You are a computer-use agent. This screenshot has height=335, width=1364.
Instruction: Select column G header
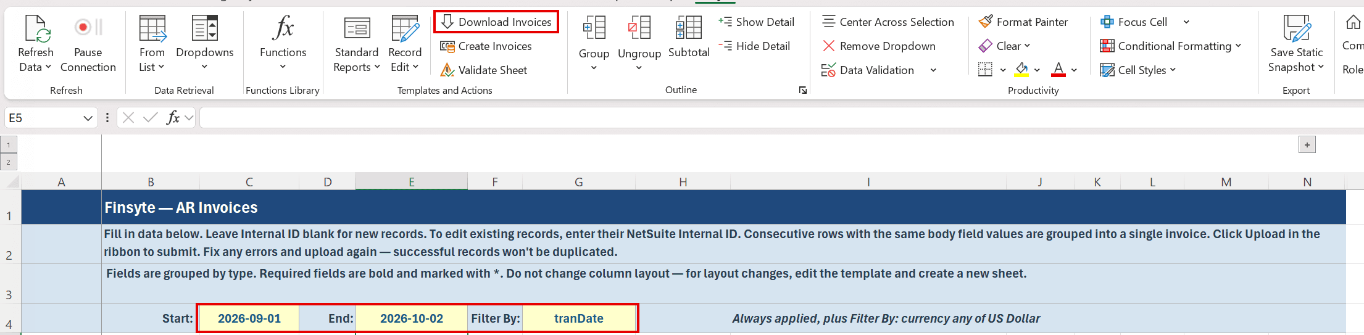pyautogui.click(x=579, y=182)
